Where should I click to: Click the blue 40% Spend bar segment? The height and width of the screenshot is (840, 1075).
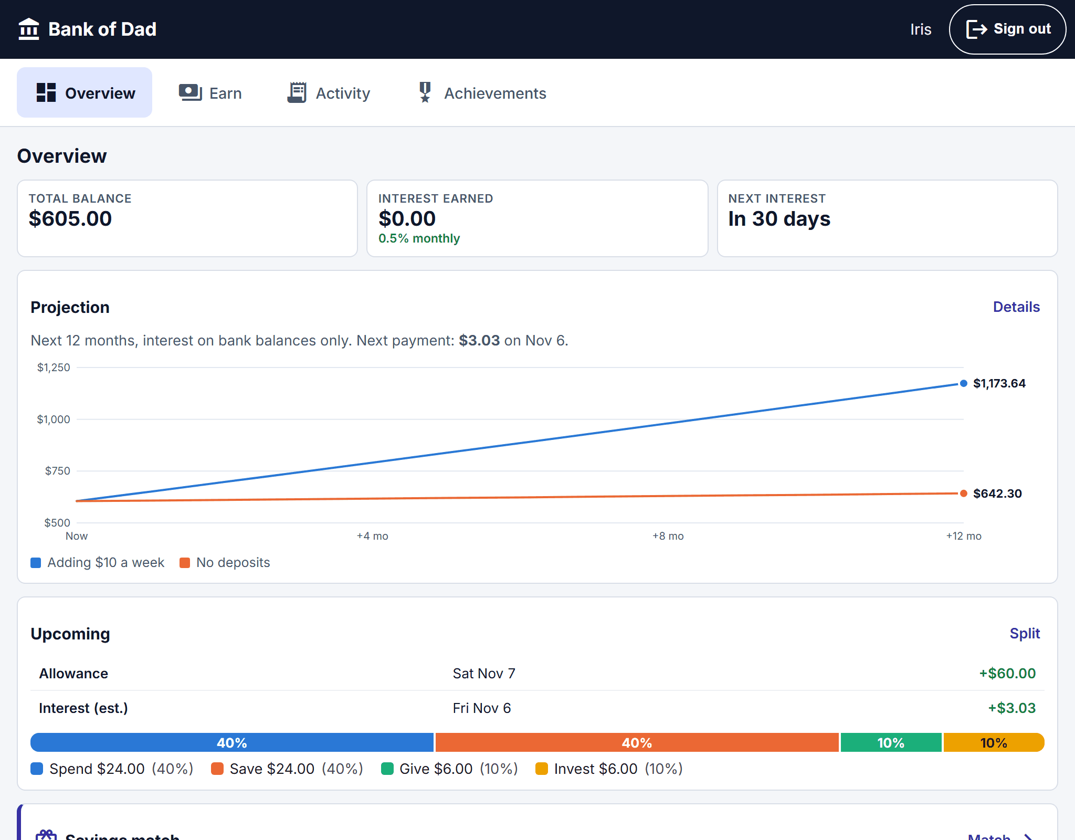click(x=232, y=742)
